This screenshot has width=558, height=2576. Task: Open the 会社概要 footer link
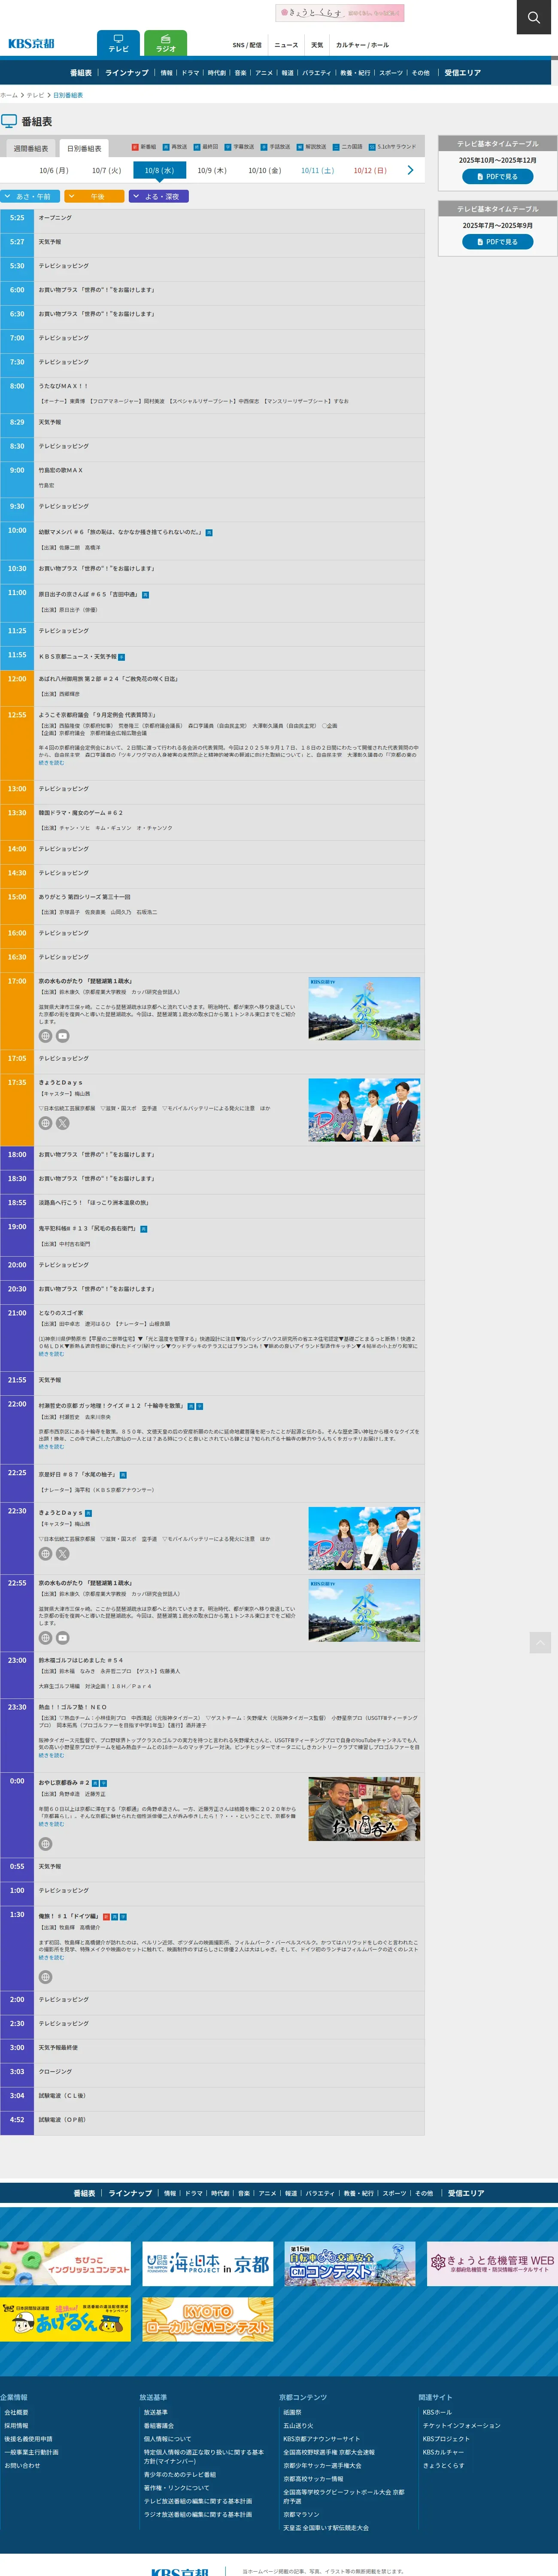click(16, 2412)
